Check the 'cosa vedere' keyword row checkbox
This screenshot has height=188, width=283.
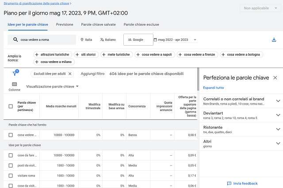pyautogui.click(x=11, y=135)
